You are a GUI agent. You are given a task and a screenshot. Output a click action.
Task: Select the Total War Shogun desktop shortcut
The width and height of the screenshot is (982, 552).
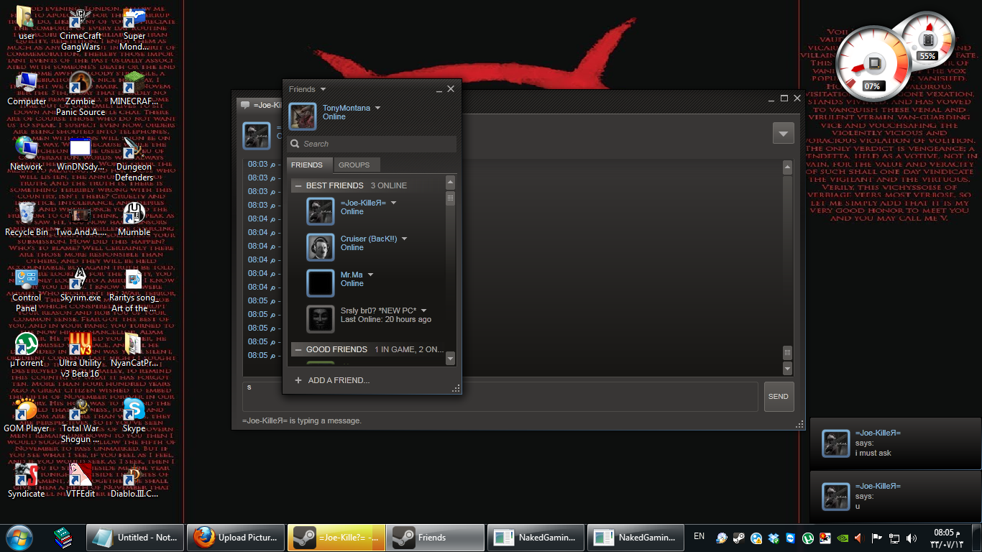[81, 421]
